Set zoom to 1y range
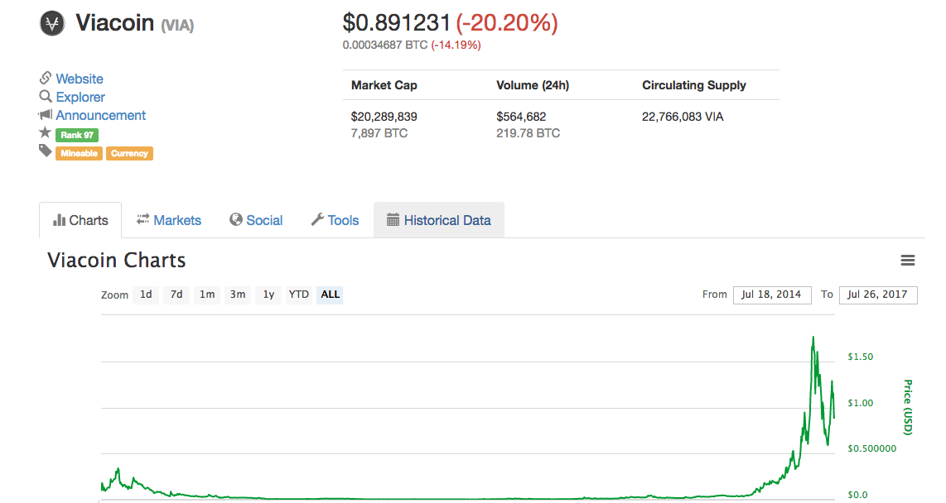 click(268, 295)
